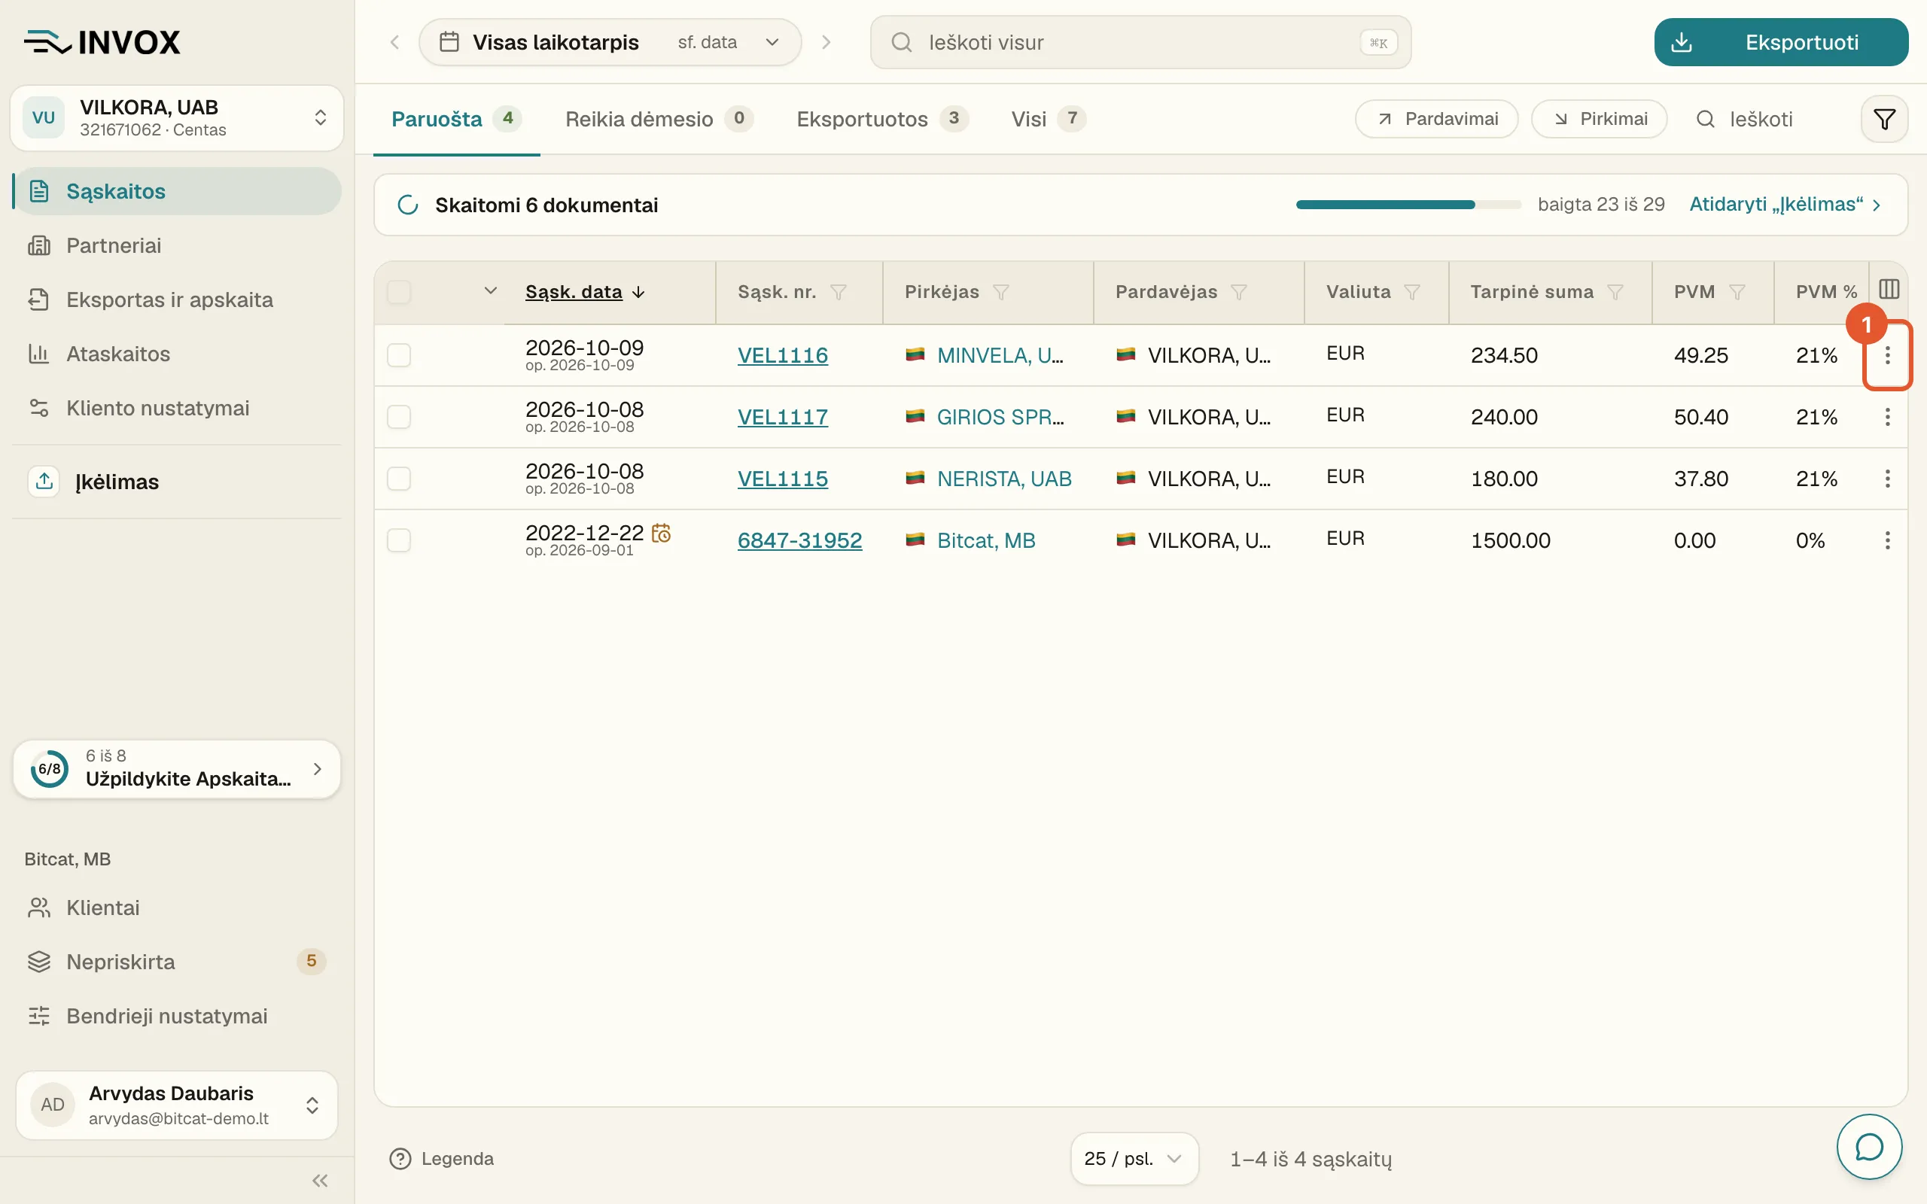Image resolution: width=1927 pixels, height=1204 pixels.
Task: Click calendar icon beside 2022-12-22 date
Action: coord(661,533)
